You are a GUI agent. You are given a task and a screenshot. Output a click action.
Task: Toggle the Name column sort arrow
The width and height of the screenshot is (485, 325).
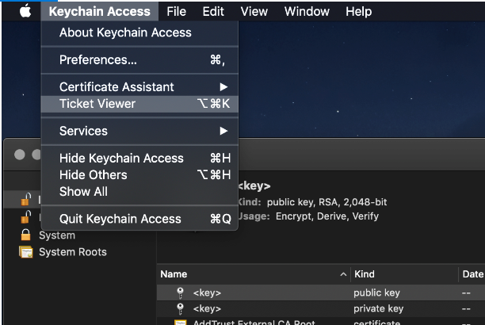click(x=343, y=274)
